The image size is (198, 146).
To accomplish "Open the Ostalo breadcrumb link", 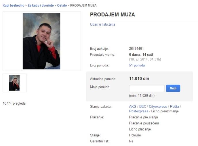I will [62, 5].
